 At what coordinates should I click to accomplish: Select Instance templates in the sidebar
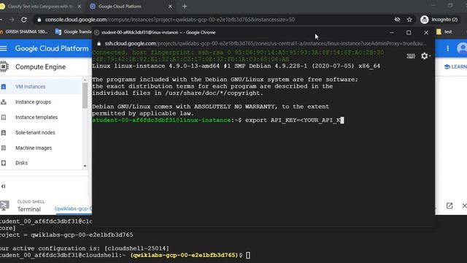[36, 117]
